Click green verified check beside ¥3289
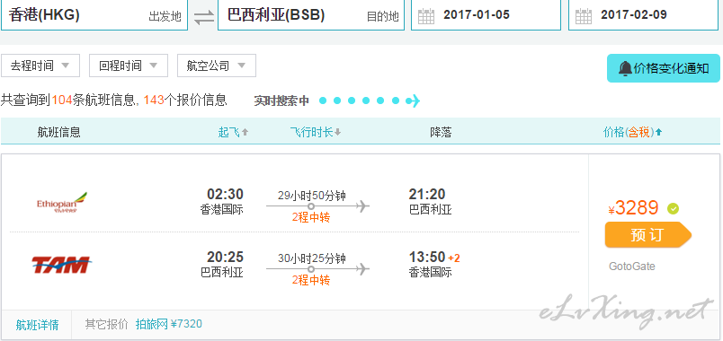The height and width of the screenshot is (341, 723). pyautogui.click(x=673, y=209)
